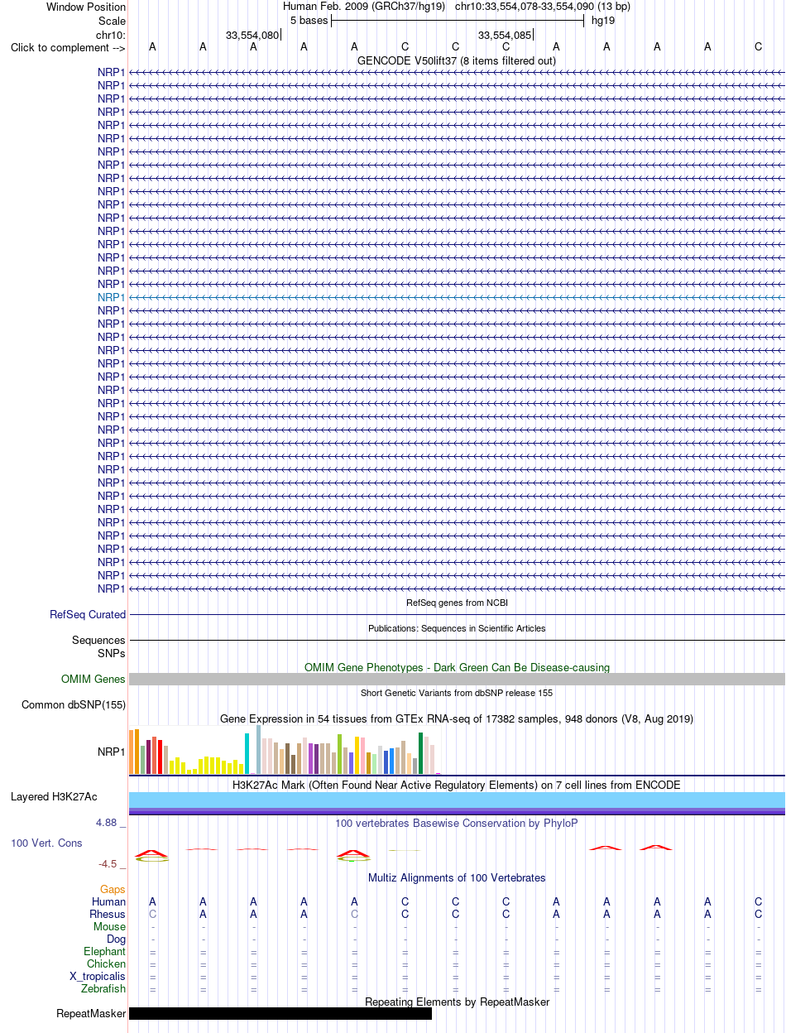Click the 'Sequences' track label
This screenshot has width=786, height=1033.
(98, 641)
